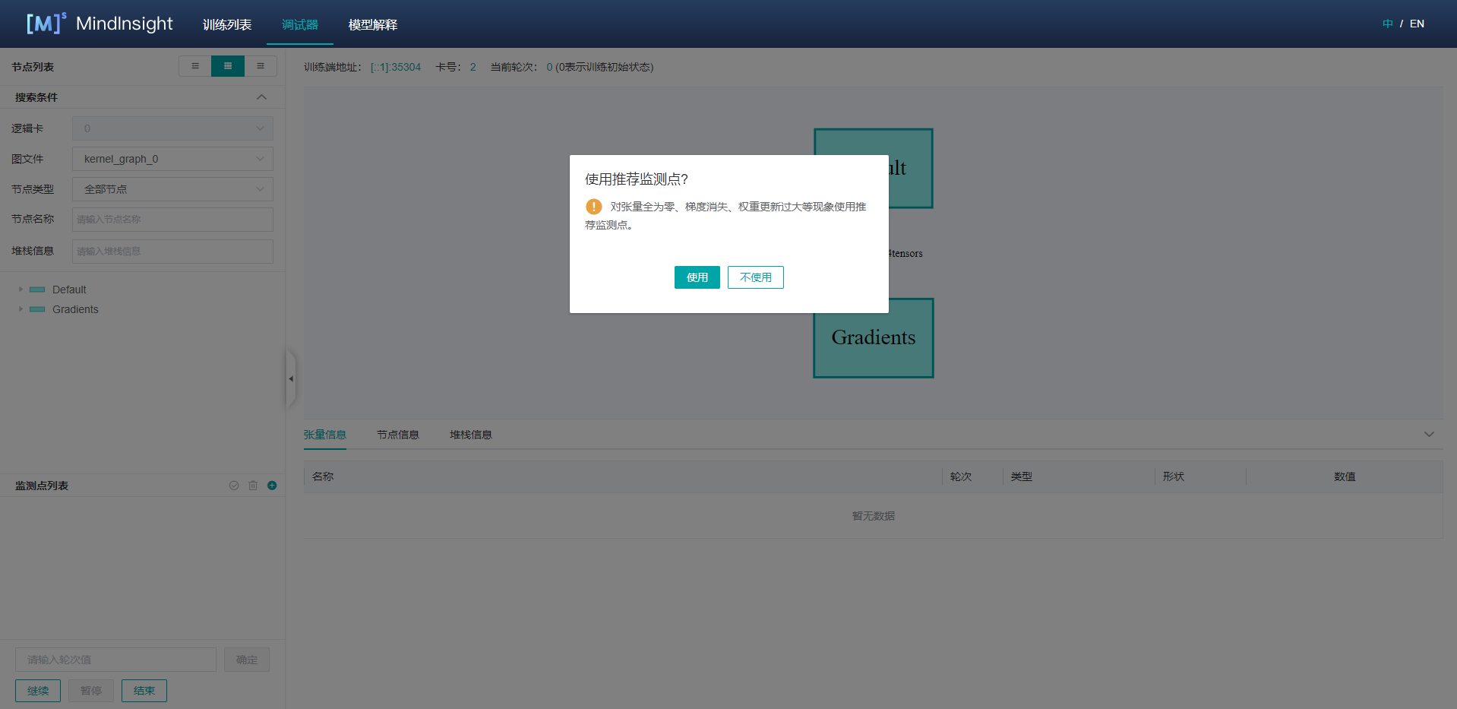The height and width of the screenshot is (709, 1457).
Task: Open the kernel_graph_0 graph file dropdown
Action: (172, 159)
